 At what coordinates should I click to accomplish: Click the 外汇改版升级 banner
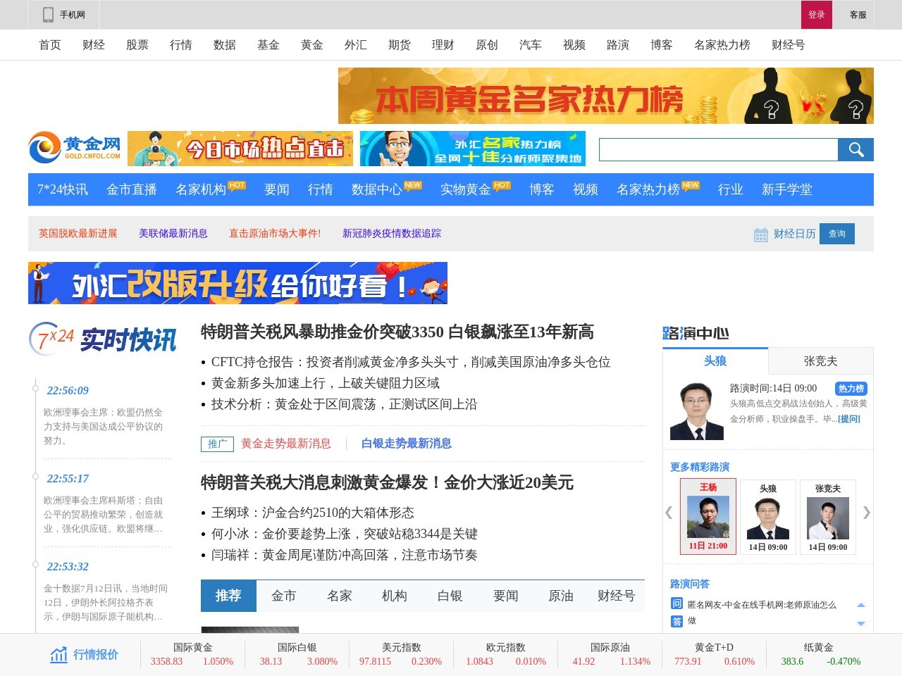coord(237,283)
